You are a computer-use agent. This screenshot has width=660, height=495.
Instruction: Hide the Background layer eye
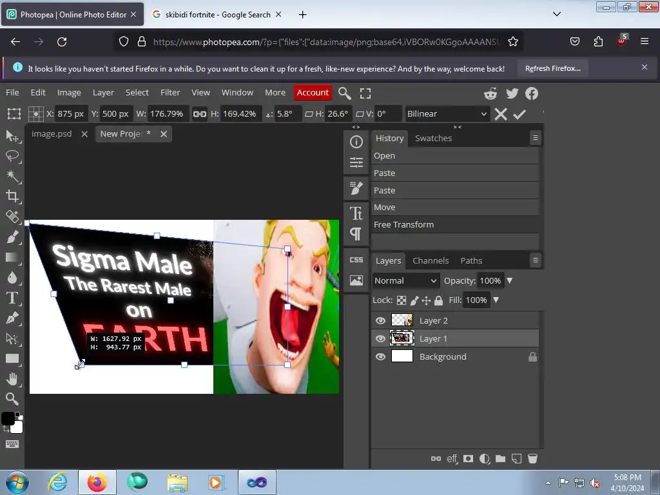pos(380,357)
